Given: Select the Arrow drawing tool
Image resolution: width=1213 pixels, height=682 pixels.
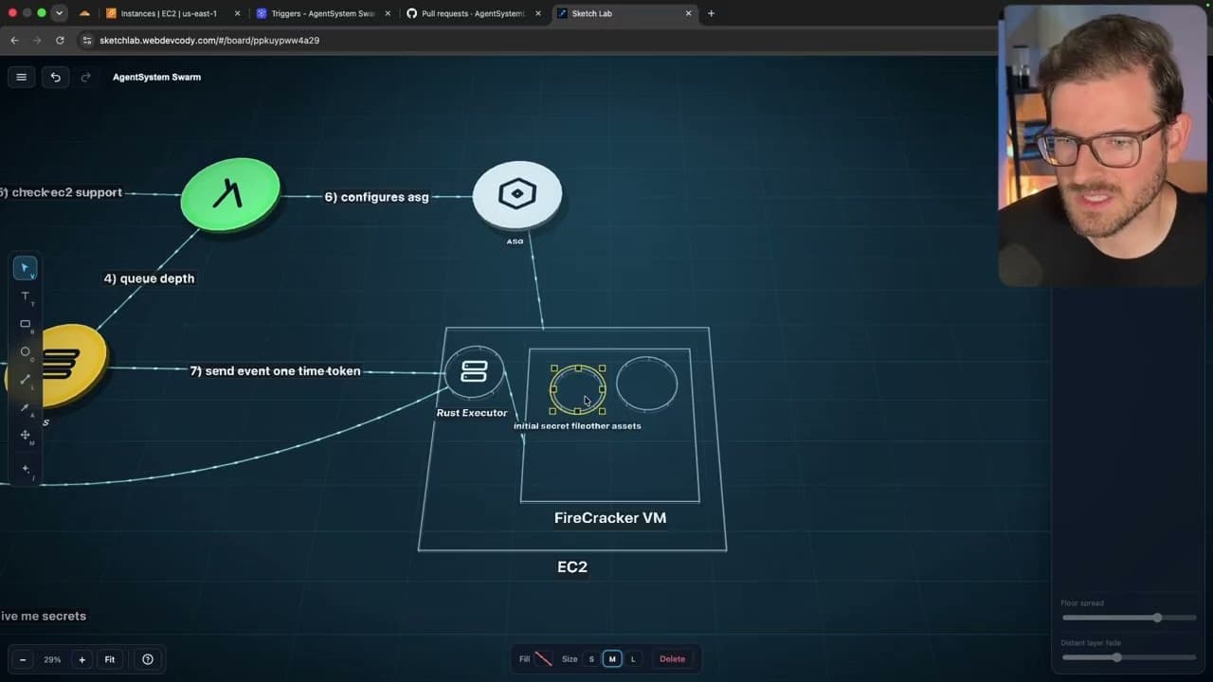Looking at the screenshot, I should tap(26, 407).
